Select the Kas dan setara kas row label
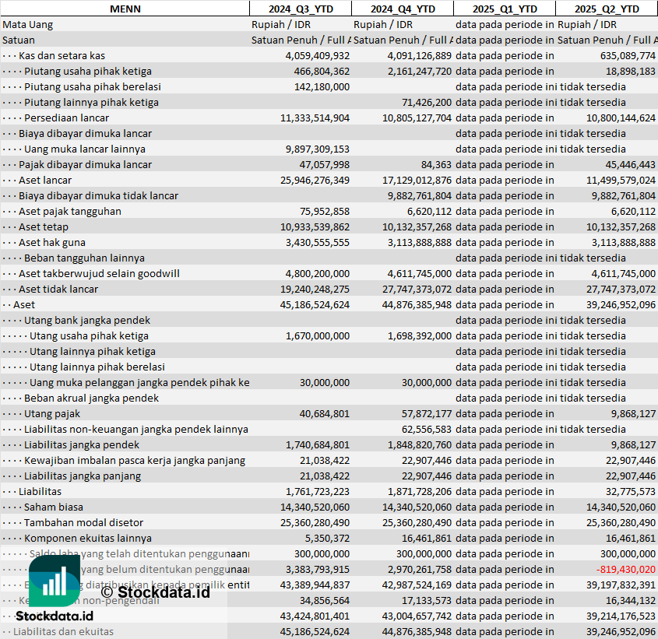 [x=62, y=55]
